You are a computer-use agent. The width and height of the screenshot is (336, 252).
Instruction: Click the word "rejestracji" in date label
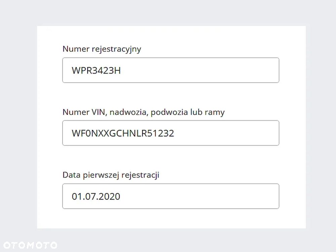coord(140,175)
